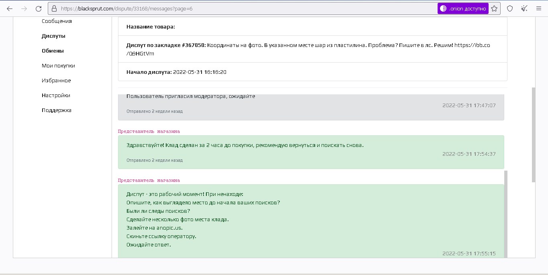Image resolution: width=548 pixels, height=275 pixels.
Task: Bookmark this page with star icon
Action: [x=494, y=8]
